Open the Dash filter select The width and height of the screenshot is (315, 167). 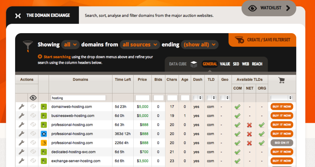click(197, 98)
